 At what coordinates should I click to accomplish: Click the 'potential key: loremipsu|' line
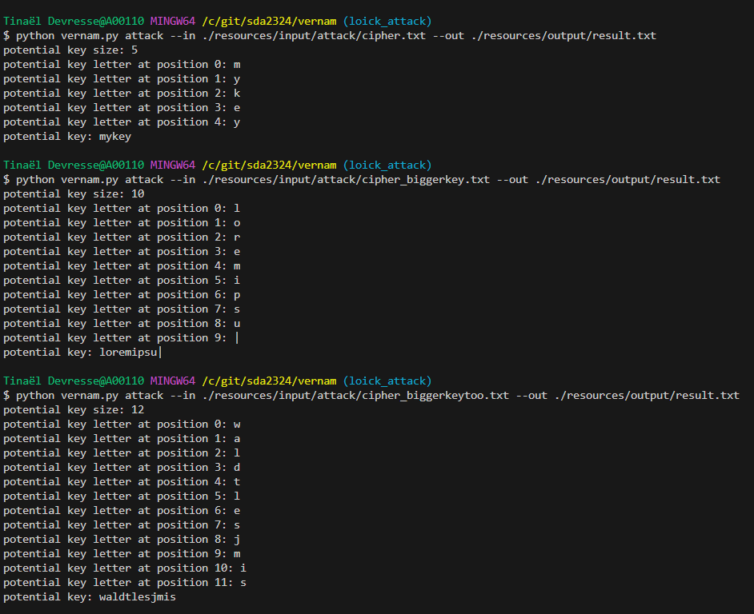[82, 353]
